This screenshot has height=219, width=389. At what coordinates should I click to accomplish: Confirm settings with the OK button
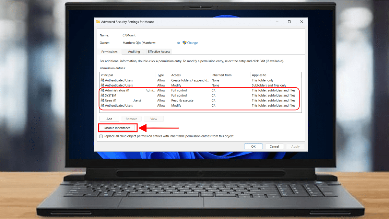pos(253,146)
